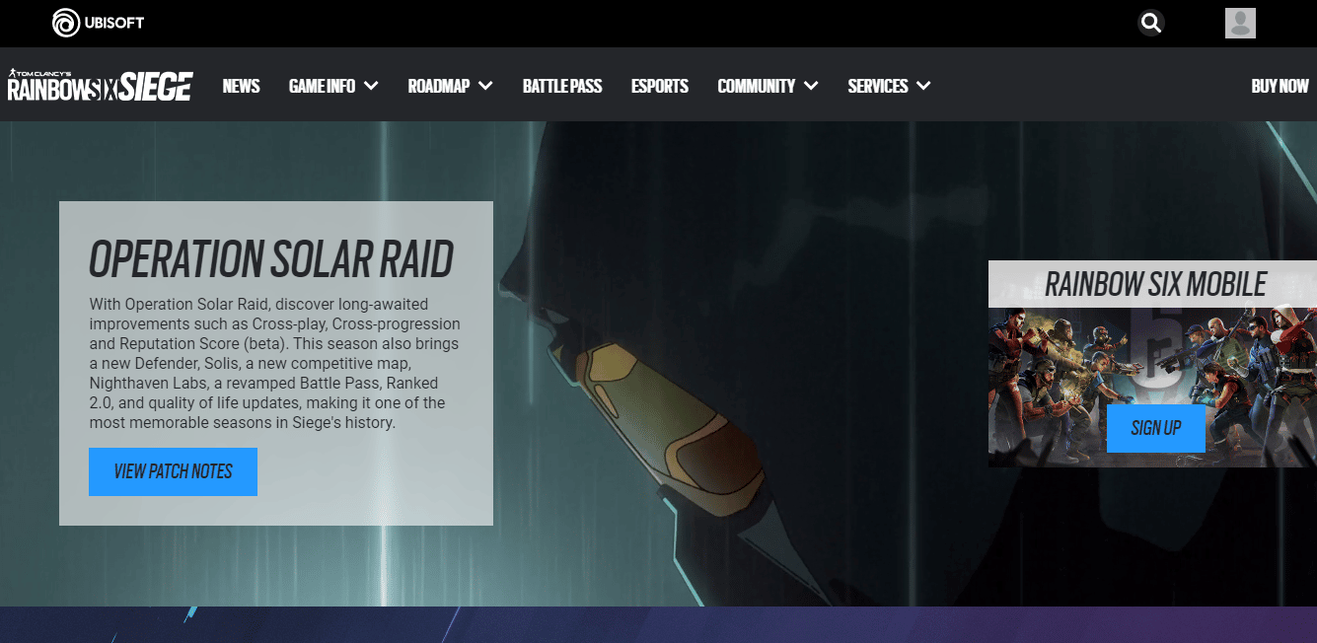The width and height of the screenshot is (1317, 643).
Task: Go to Rainbow Six Siege home logo
Action: pos(100,85)
